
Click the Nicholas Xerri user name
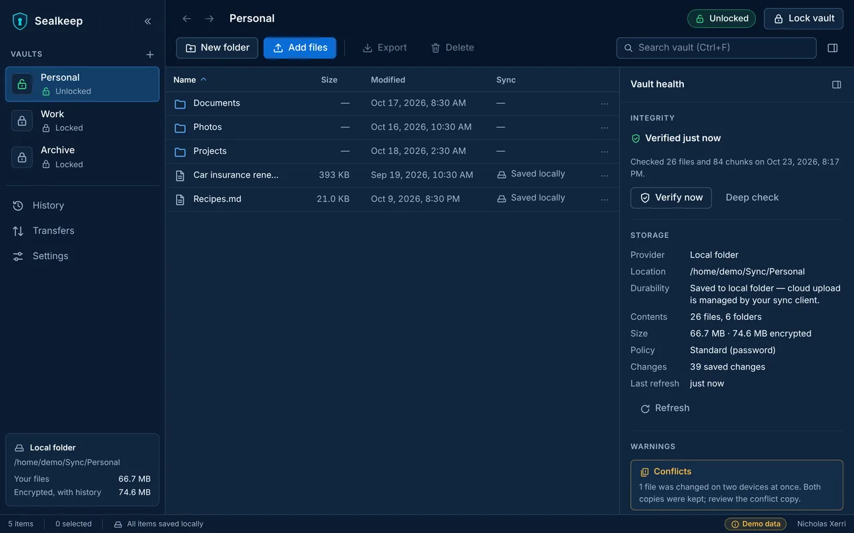pyautogui.click(x=821, y=524)
